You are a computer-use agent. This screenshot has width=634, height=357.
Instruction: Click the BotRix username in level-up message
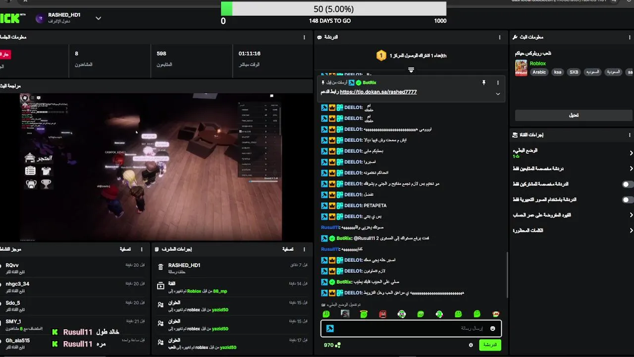(x=344, y=238)
